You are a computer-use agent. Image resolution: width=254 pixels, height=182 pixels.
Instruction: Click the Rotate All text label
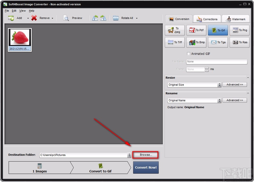click(127, 18)
